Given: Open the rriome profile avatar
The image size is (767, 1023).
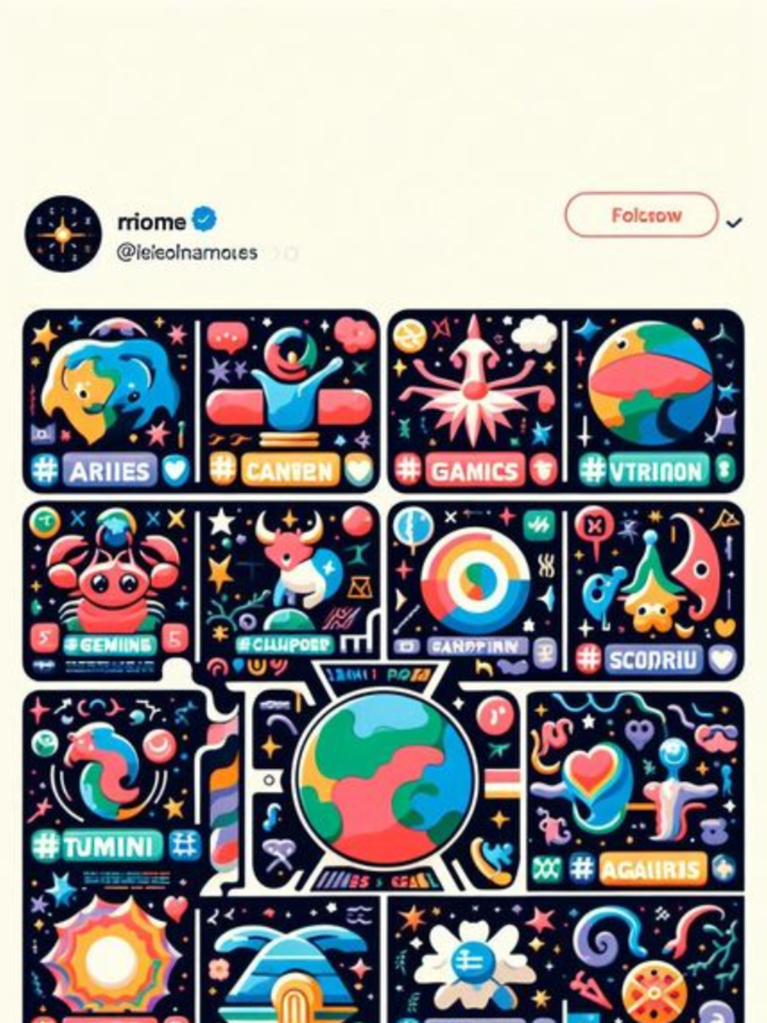Looking at the screenshot, I should click(x=63, y=234).
